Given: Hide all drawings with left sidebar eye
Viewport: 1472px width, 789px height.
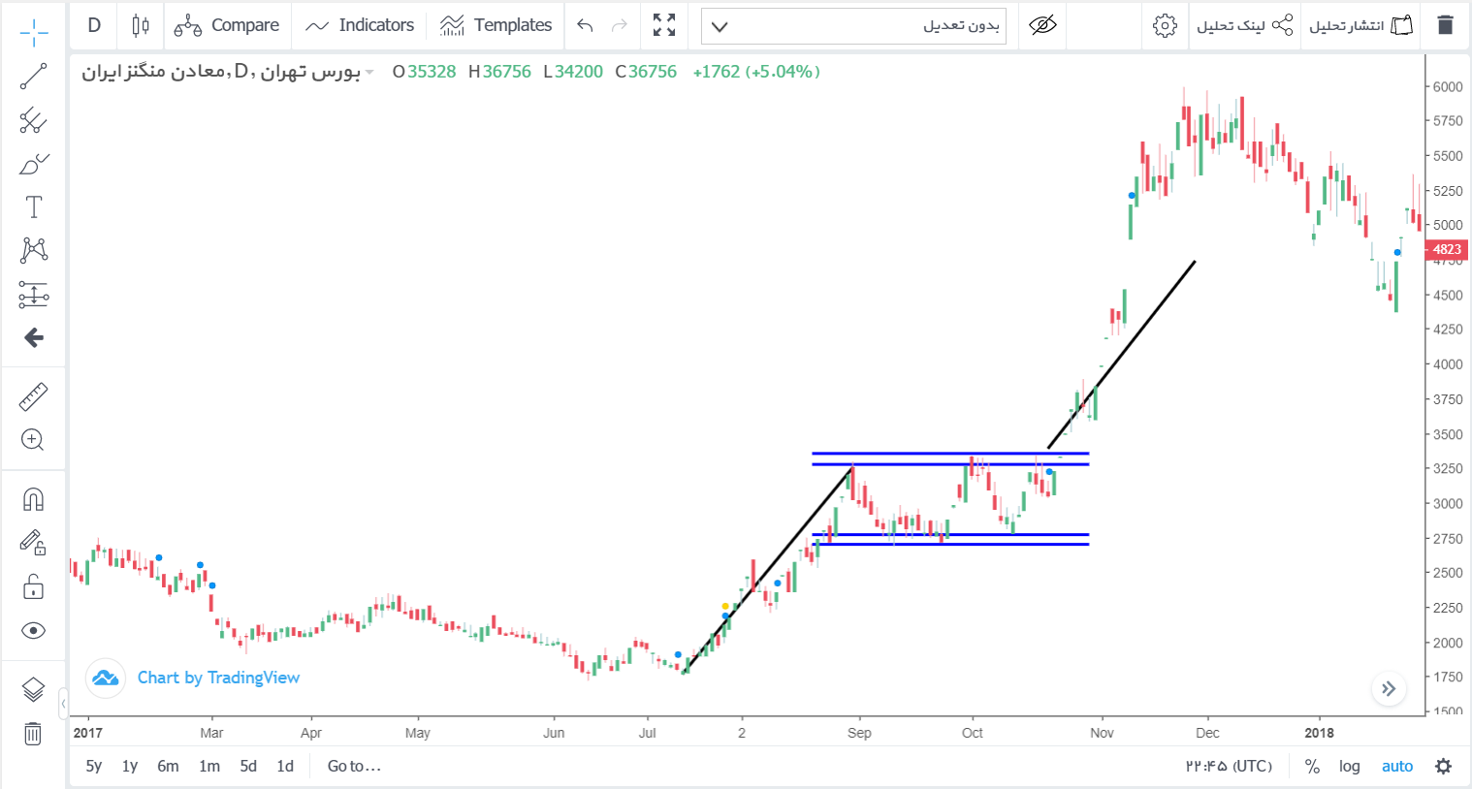Looking at the screenshot, I should 33,631.
